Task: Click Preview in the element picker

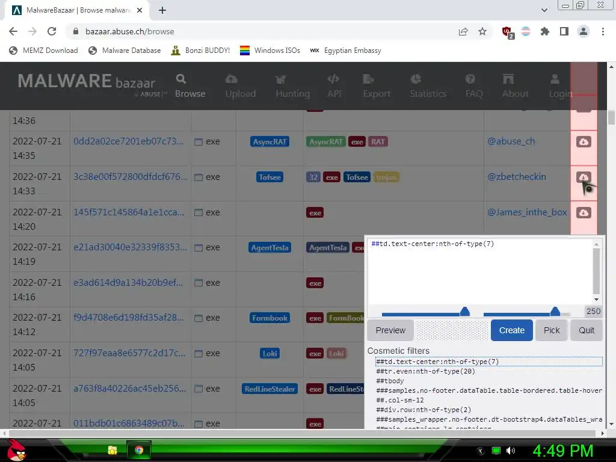Action: (390, 330)
